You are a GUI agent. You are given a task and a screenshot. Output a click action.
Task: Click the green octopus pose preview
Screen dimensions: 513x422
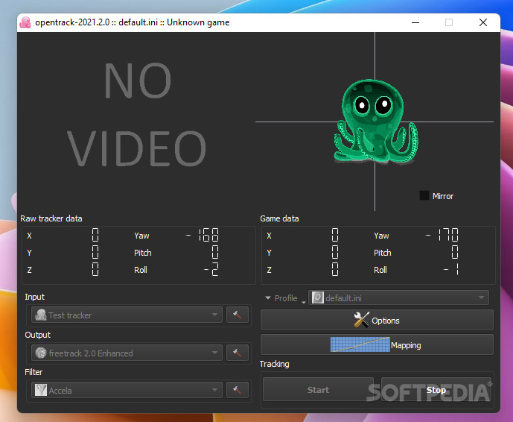point(376,122)
